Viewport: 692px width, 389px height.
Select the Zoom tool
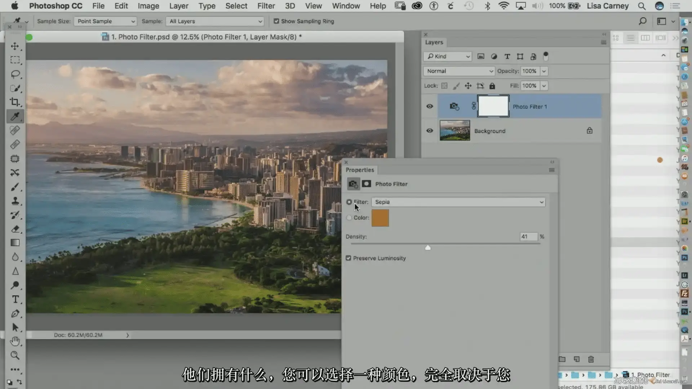pos(15,356)
